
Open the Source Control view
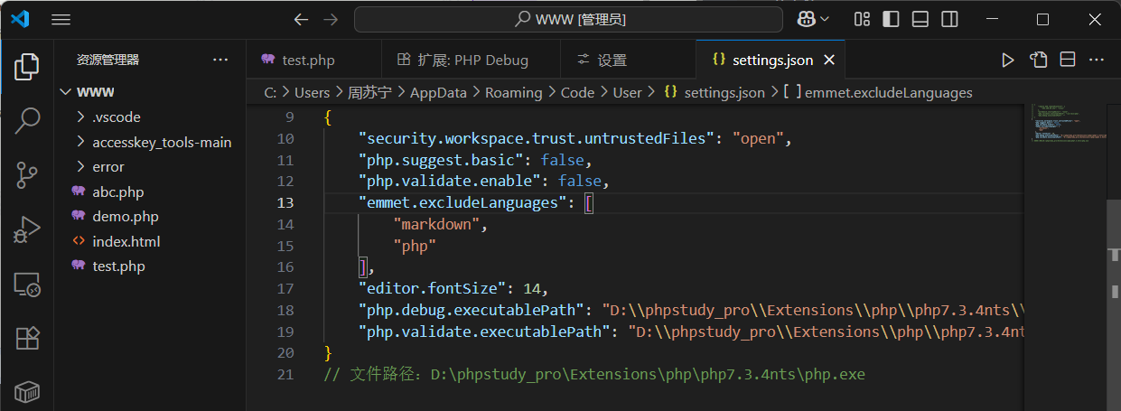[27, 175]
